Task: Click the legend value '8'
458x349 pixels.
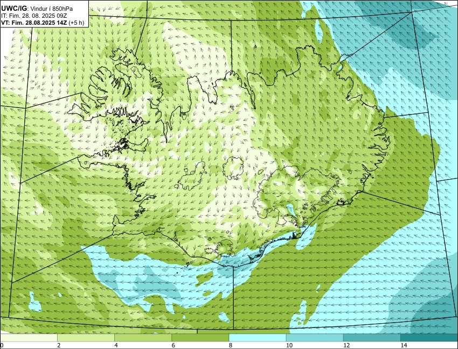Action: [231, 345]
